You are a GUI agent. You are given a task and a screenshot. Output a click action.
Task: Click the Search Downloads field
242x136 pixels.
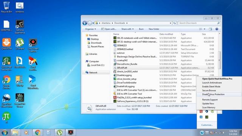[199, 23]
